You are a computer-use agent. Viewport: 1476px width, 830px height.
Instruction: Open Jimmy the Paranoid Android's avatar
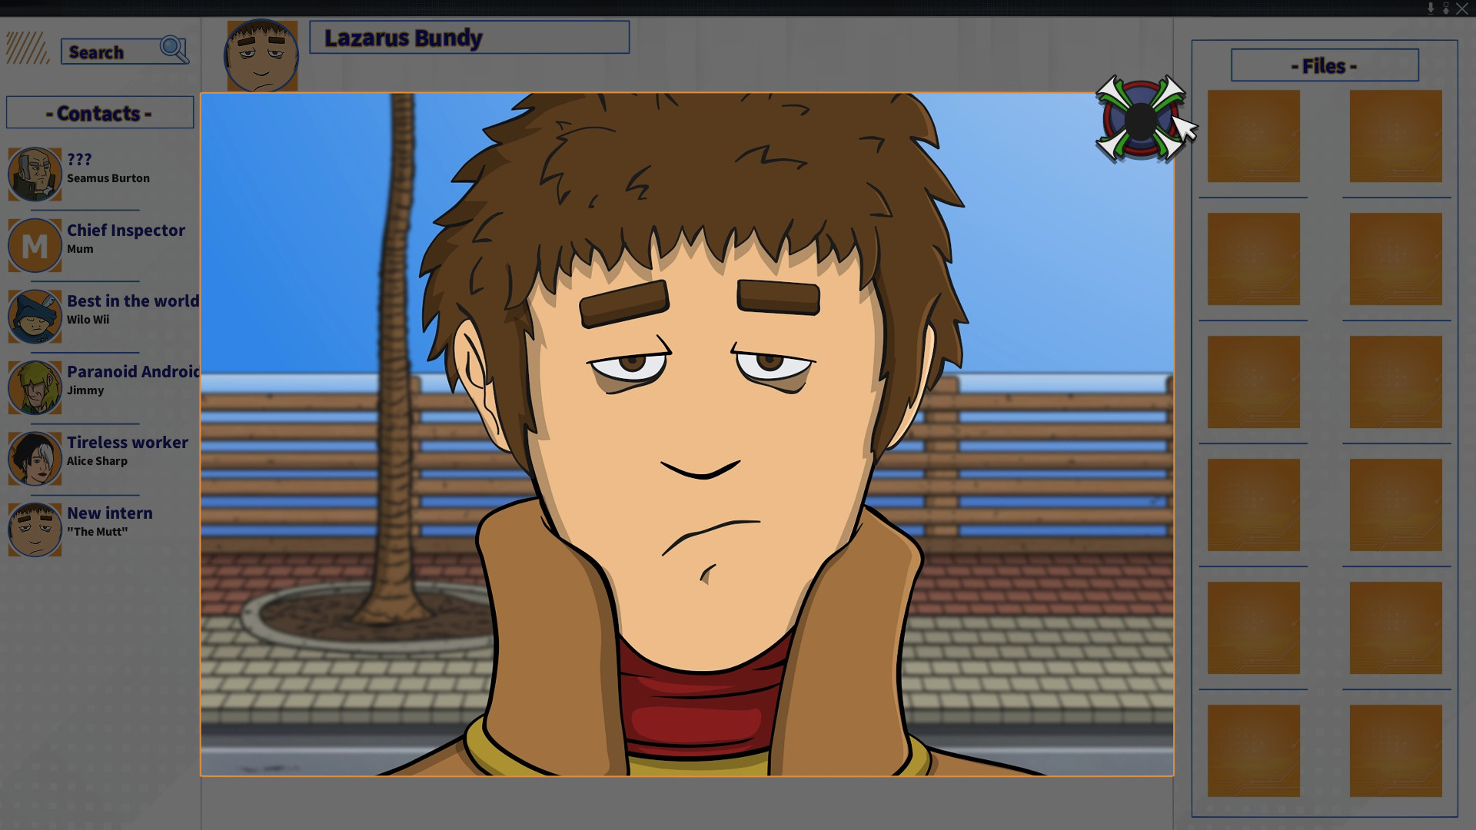click(35, 387)
